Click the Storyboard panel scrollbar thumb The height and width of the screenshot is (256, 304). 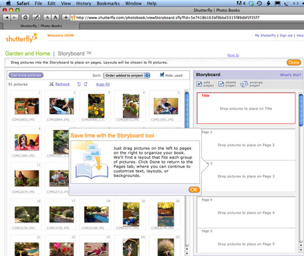coord(301,110)
